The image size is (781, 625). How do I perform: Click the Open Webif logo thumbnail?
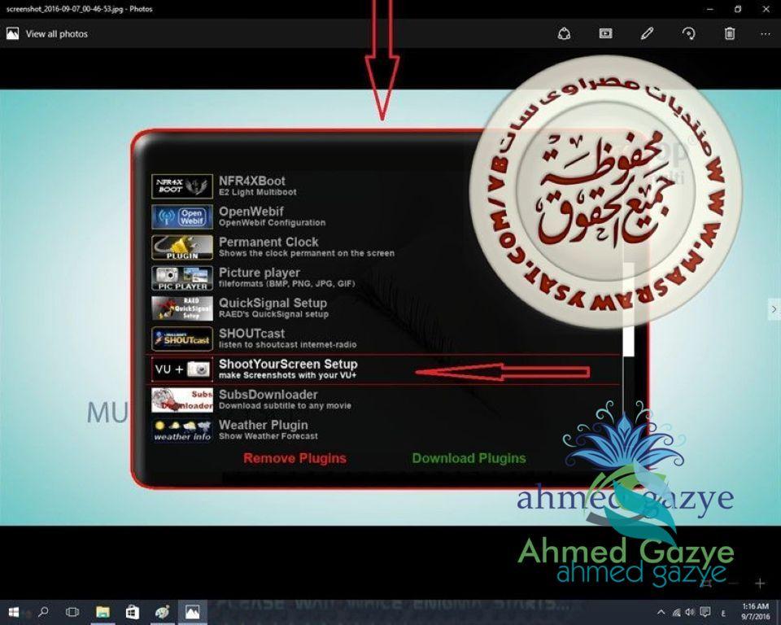click(182, 216)
